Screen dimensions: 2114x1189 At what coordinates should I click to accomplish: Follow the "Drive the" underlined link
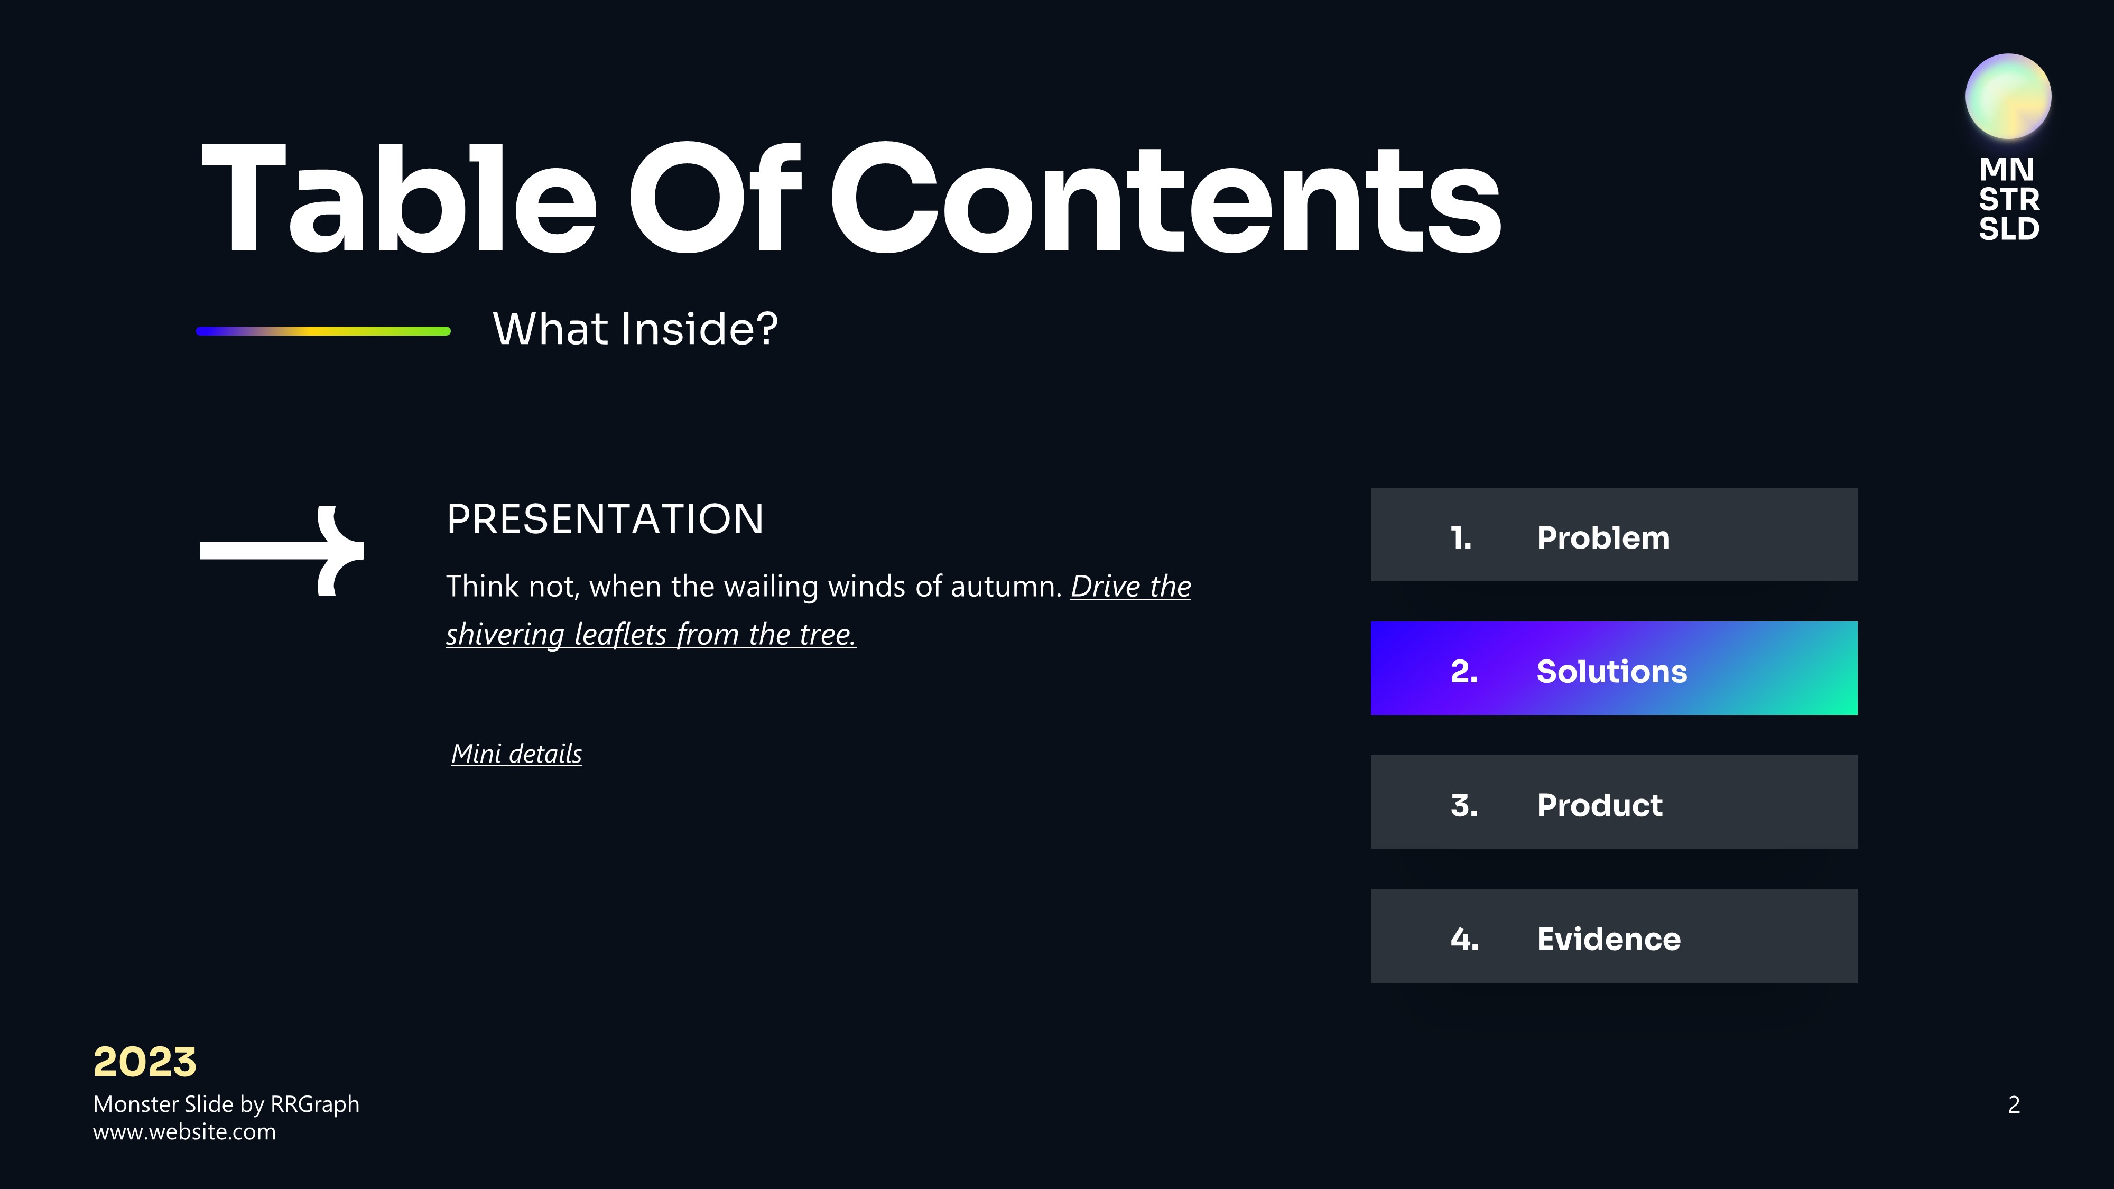pyautogui.click(x=1130, y=587)
